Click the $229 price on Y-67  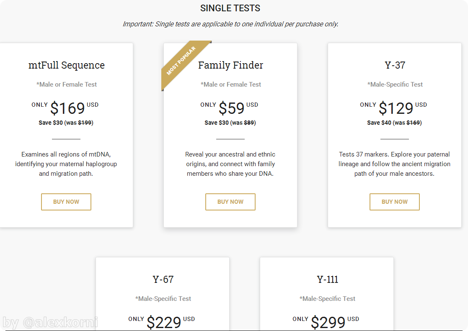pos(163,322)
